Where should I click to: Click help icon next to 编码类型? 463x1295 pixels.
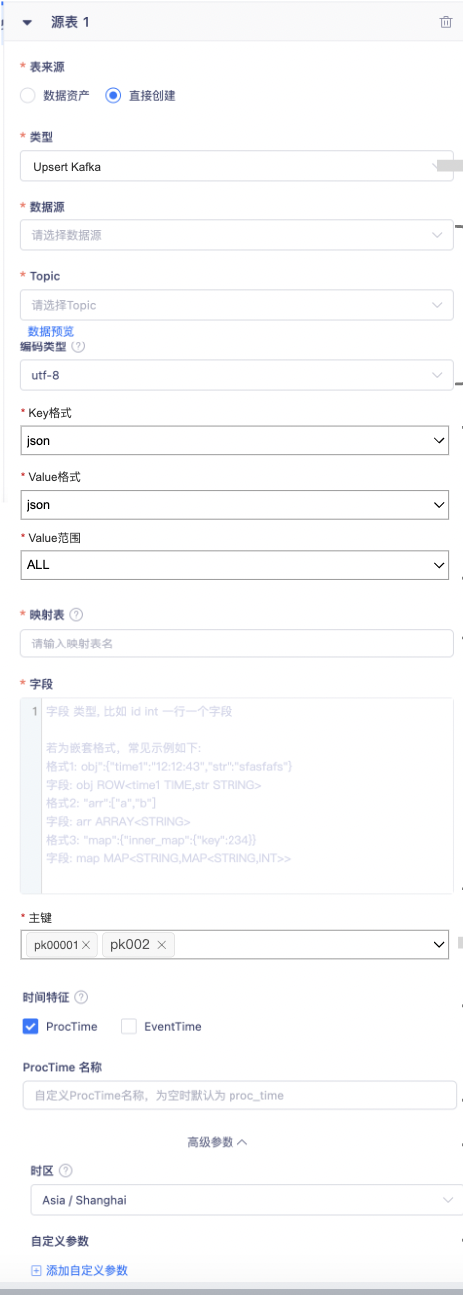78,347
